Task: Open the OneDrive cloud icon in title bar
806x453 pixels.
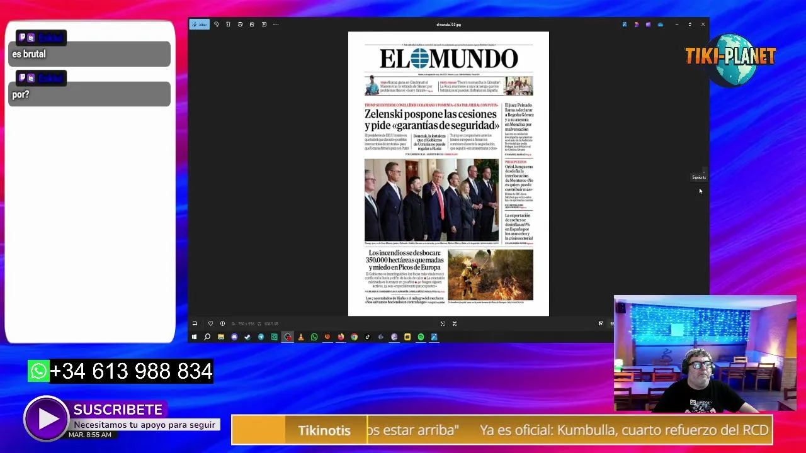Action: click(x=660, y=25)
